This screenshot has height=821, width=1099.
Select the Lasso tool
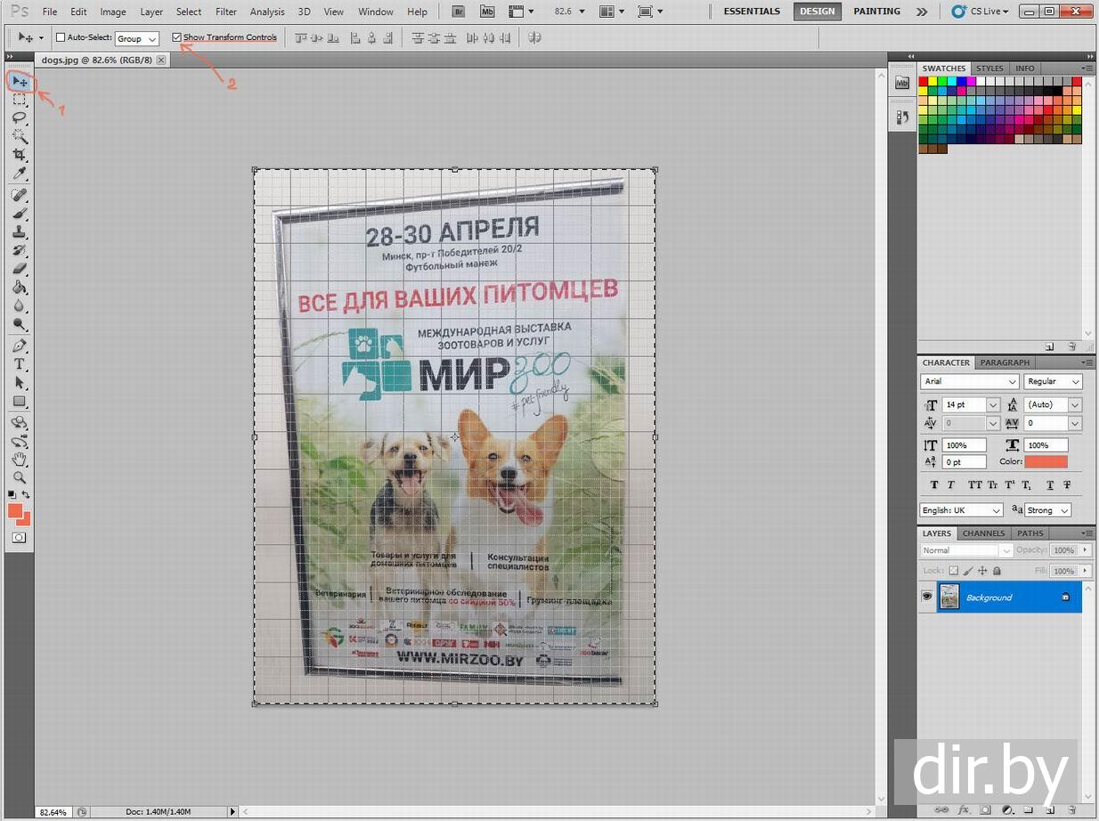[20, 118]
